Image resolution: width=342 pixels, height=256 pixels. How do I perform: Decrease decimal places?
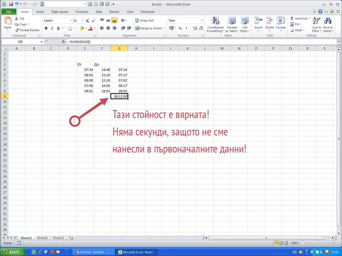point(201,28)
